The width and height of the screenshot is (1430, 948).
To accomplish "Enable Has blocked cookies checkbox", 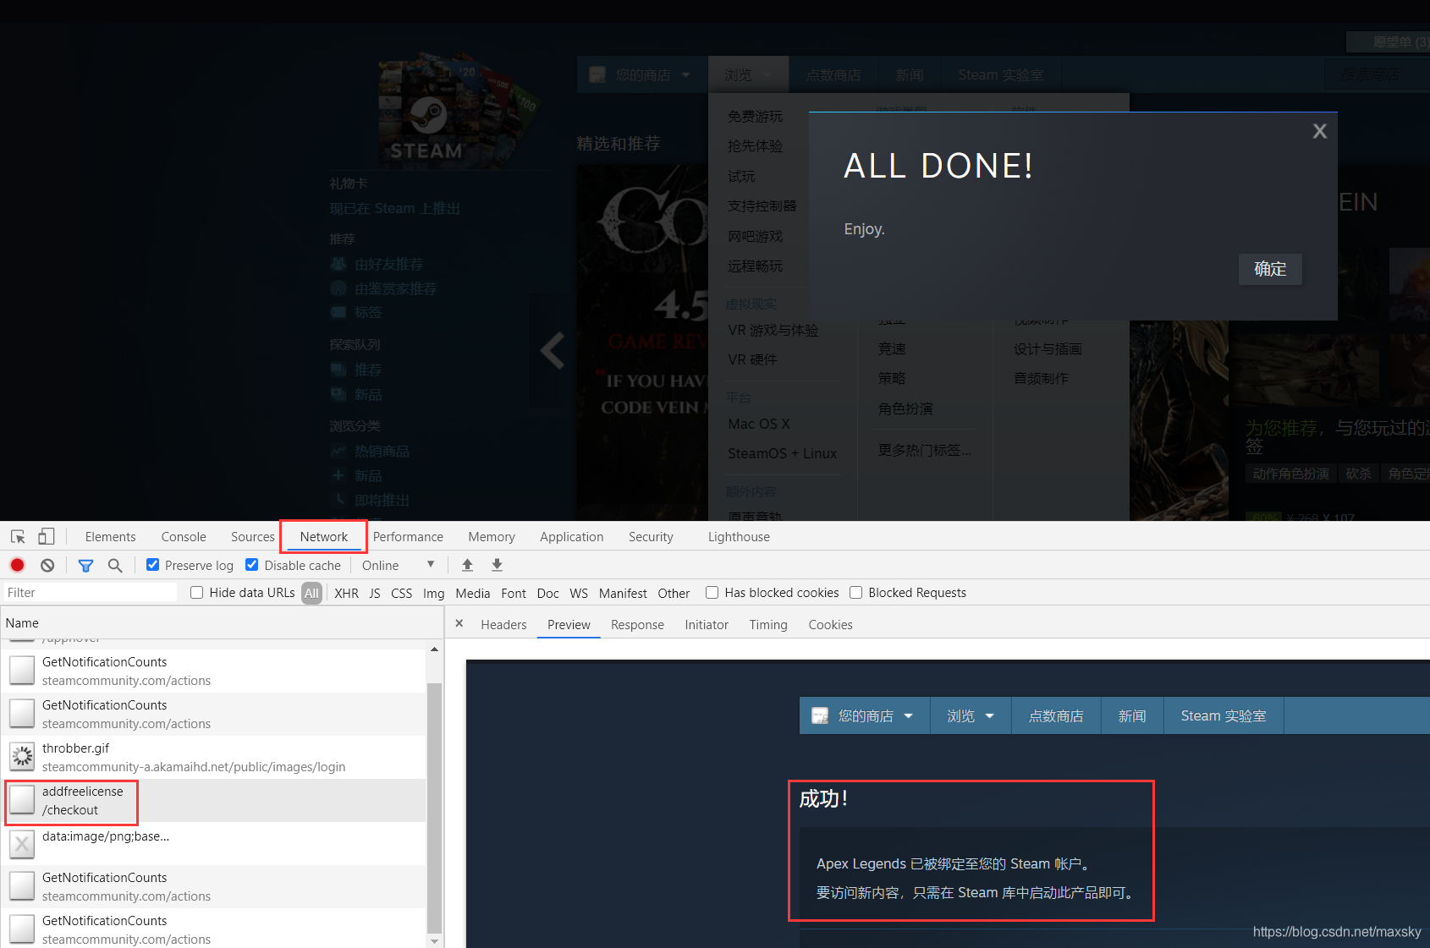I will 712,593.
